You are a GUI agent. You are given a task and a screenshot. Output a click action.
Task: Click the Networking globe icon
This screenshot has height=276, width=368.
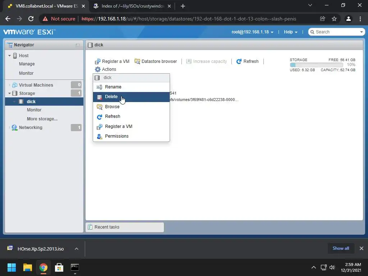[x=14, y=128]
